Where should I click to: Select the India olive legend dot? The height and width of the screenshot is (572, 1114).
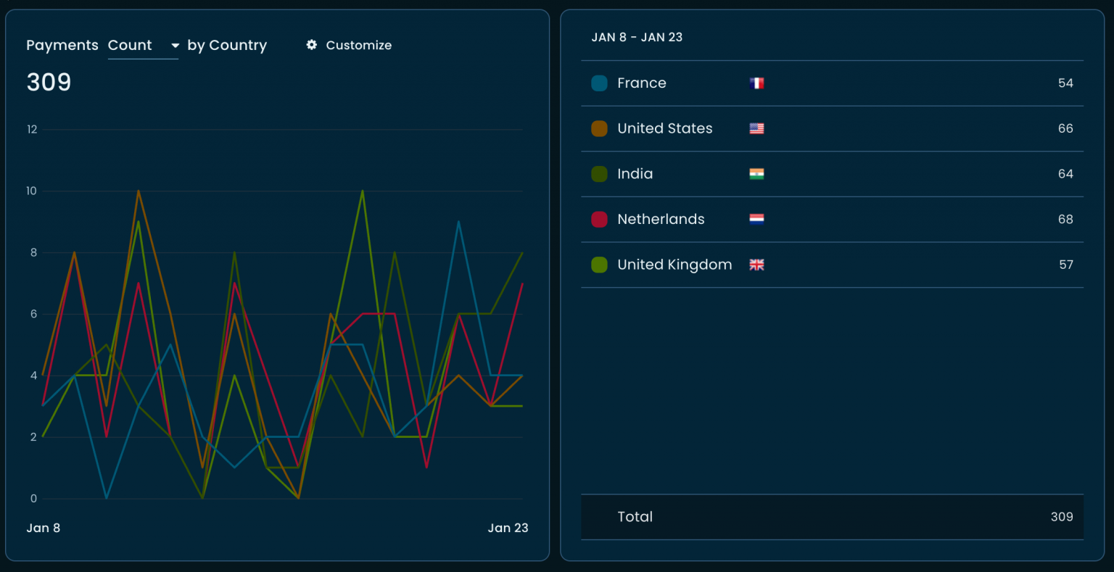(x=598, y=173)
